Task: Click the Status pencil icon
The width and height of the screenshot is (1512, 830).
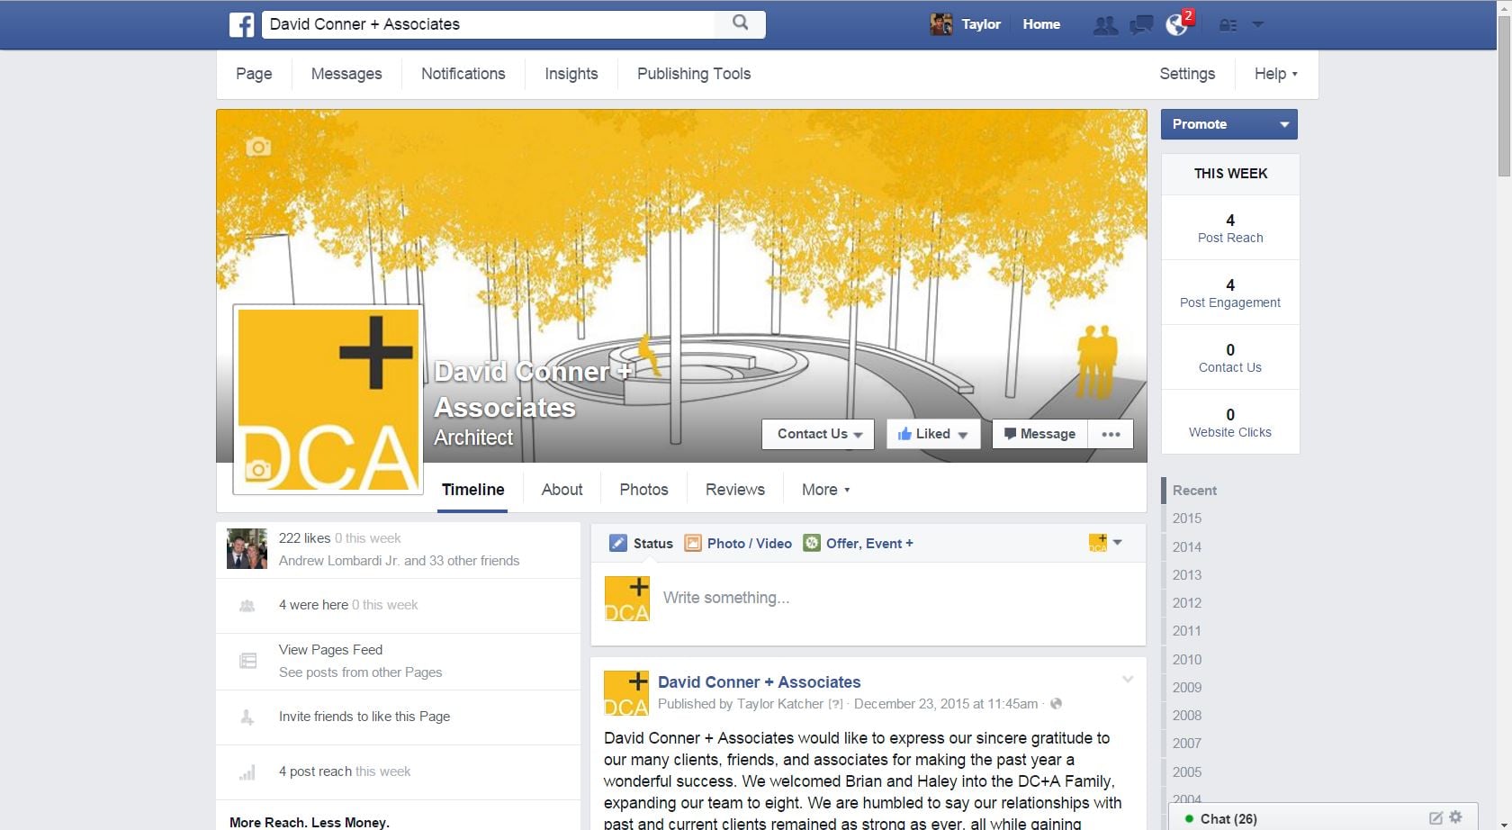Action: pos(618,543)
